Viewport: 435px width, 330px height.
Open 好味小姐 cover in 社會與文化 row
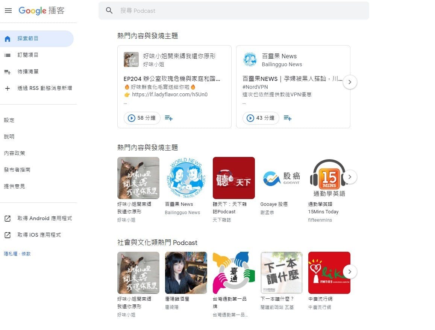tap(138, 273)
